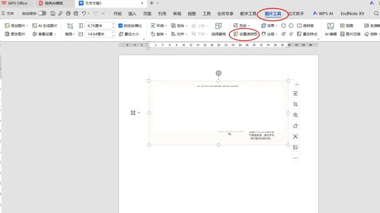Image resolution: width=380 pixels, height=213 pixels.
Task: Expand quick access toolbar customize arrow
Action: (103, 14)
